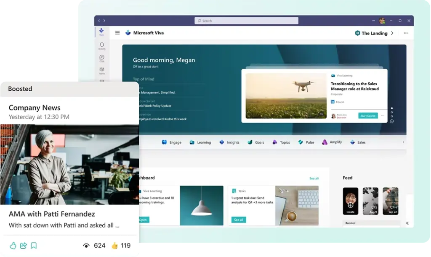Screen dimensions: 431x257
Task: Open the Engage app tab
Action: pyautogui.click(x=171, y=142)
